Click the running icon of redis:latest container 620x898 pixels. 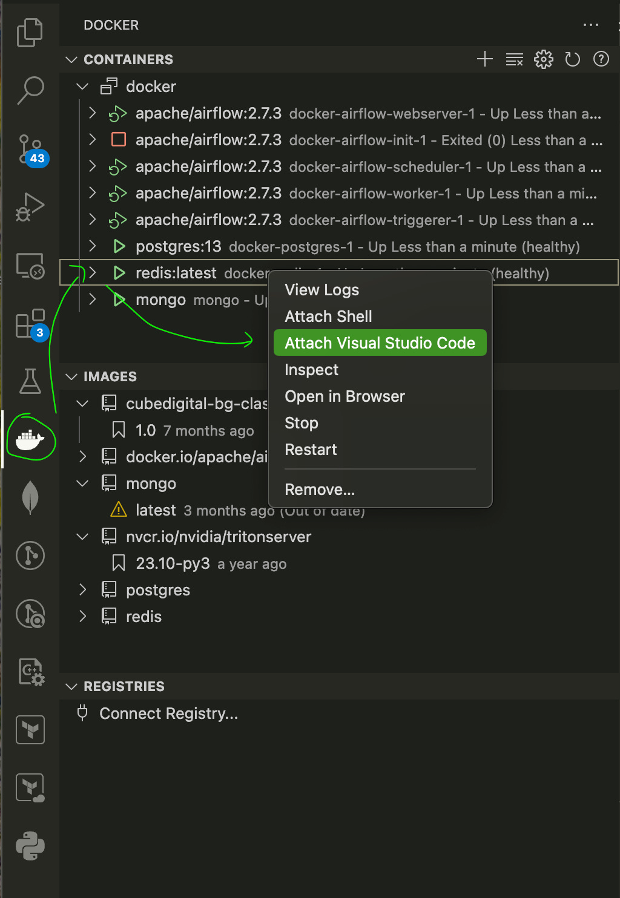pyautogui.click(x=119, y=273)
